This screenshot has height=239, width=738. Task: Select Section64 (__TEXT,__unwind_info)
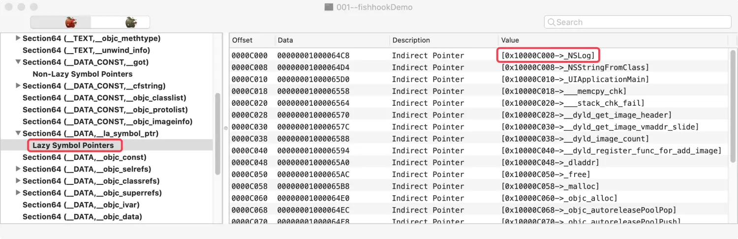point(86,50)
